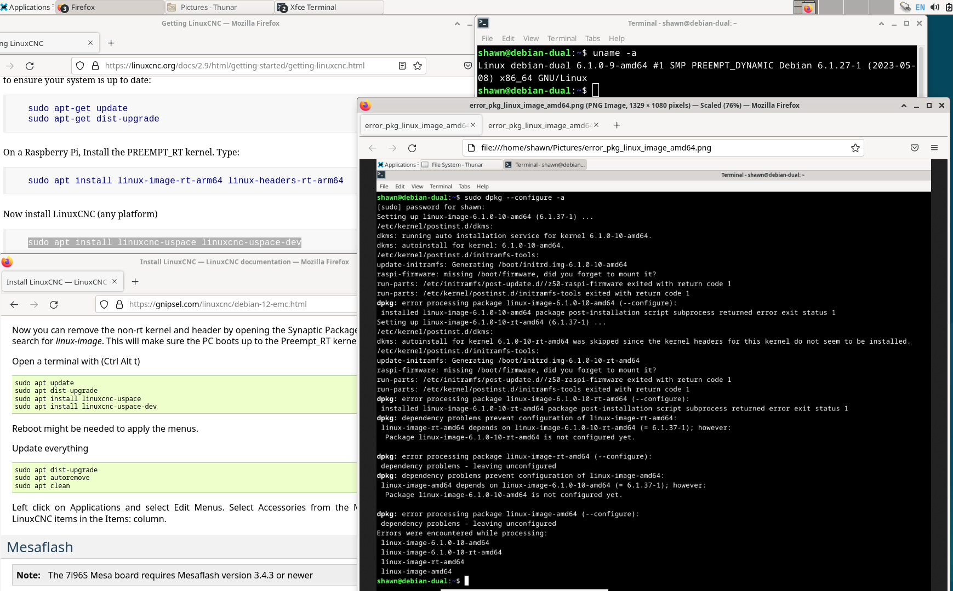
Task: Click the lock icon beside linuxcnc.org URL
Action: (95, 66)
